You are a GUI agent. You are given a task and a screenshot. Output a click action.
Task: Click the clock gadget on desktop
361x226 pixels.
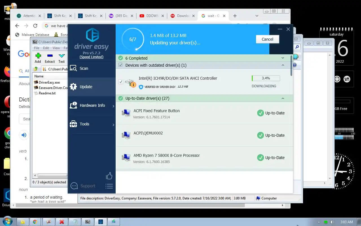coord(344,171)
